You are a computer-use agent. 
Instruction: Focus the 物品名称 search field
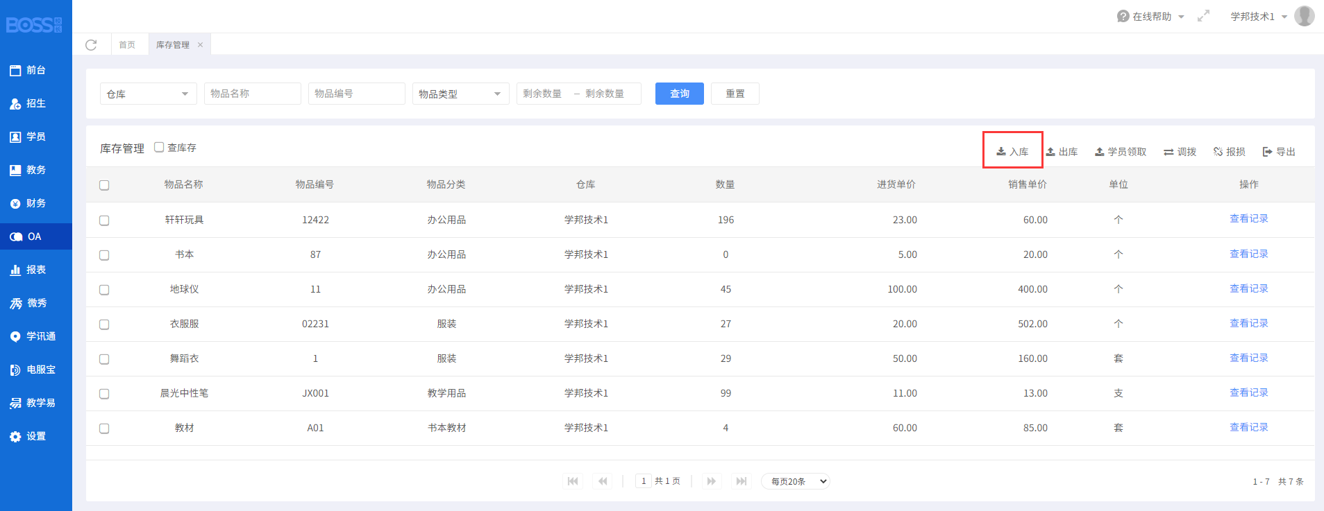[253, 94]
